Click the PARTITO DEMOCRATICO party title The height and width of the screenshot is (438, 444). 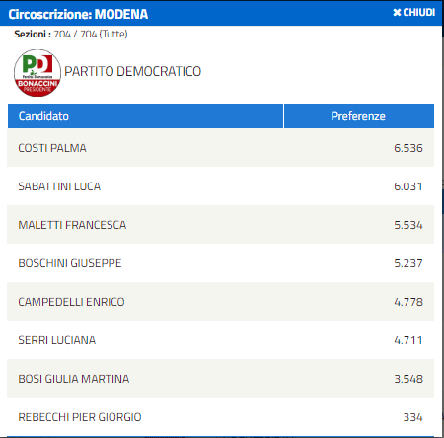point(132,71)
